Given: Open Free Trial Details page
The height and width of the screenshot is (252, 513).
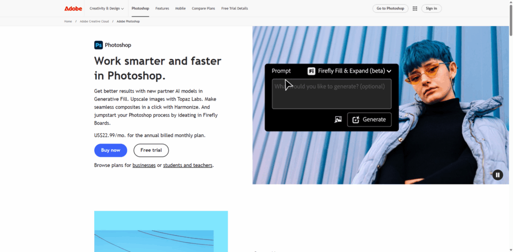Looking at the screenshot, I should tap(234, 8).
